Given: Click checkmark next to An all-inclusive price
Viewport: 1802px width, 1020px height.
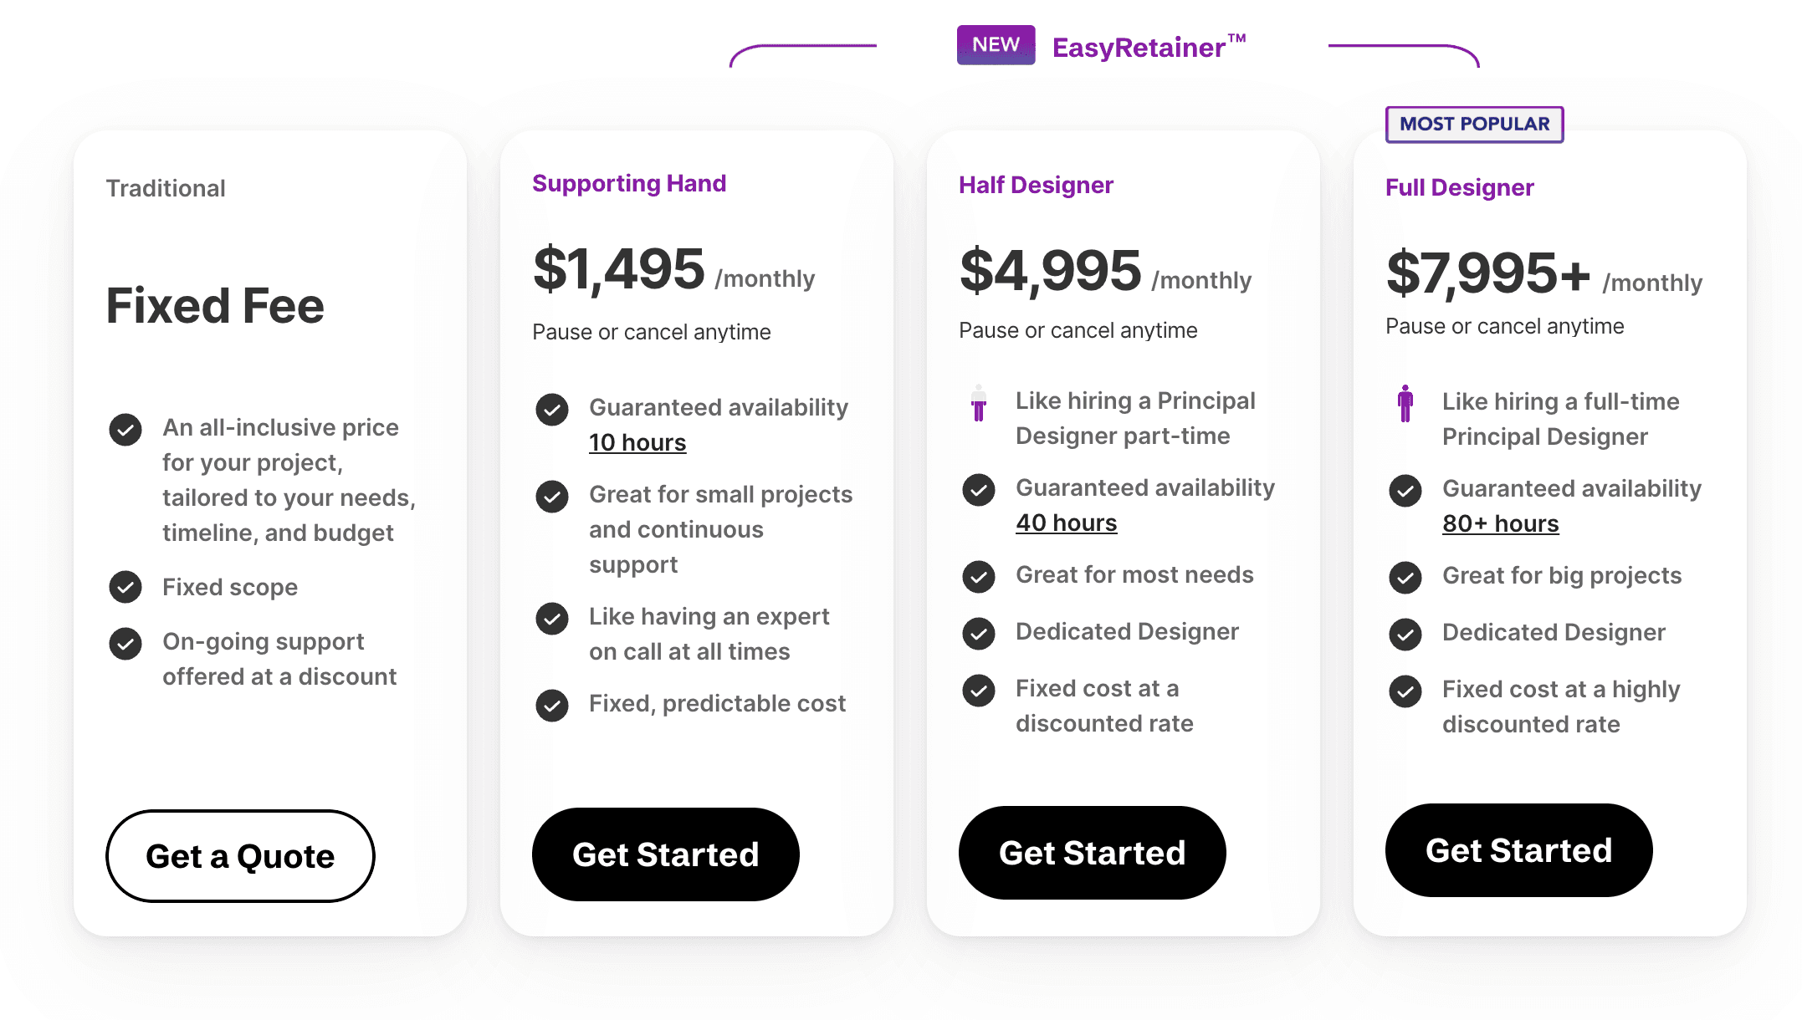Looking at the screenshot, I should pos(125,430).
